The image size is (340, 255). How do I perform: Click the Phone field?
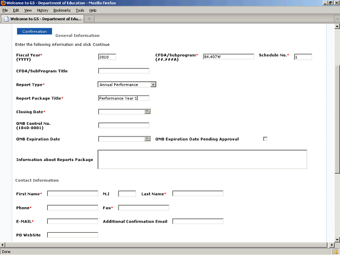pyautogui.click(x=73, y=208)
